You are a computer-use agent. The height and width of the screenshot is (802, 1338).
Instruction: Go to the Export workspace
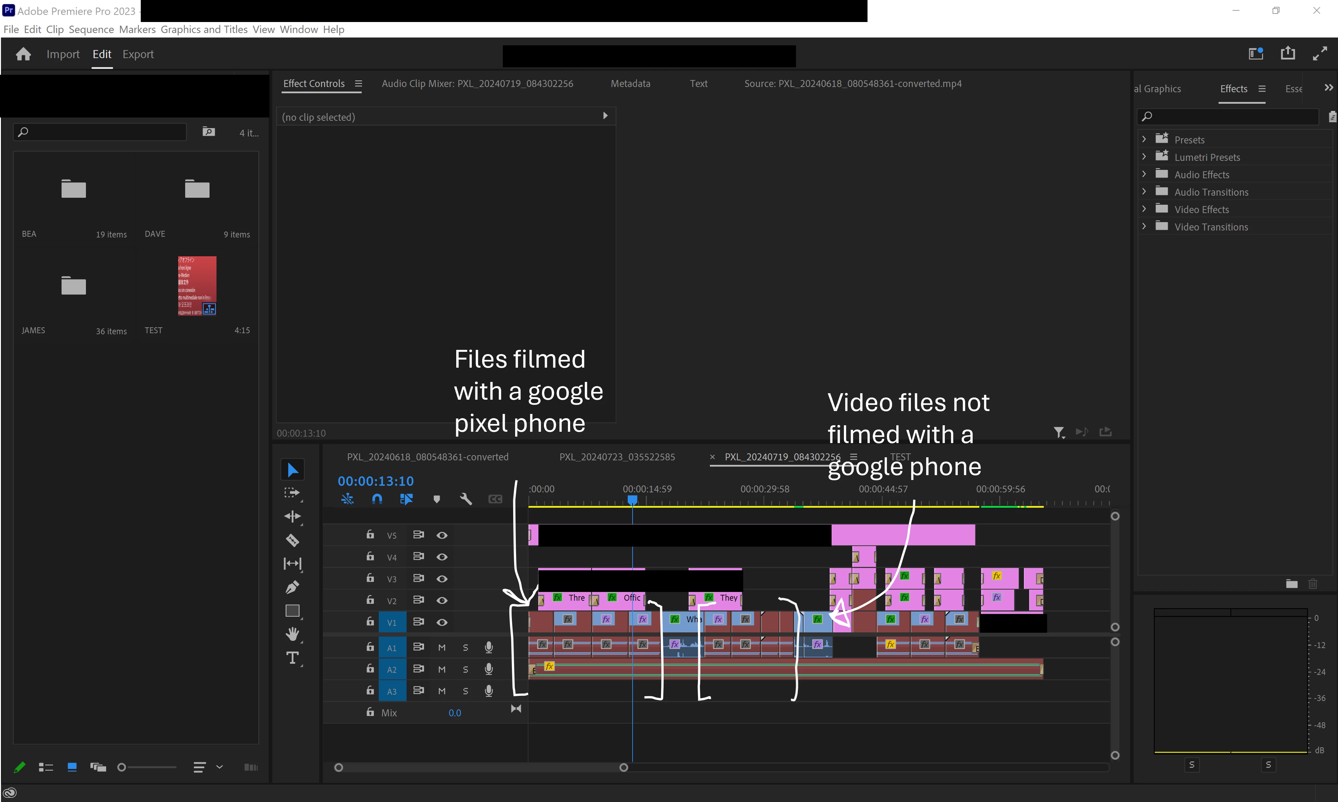[x=138, y=54]
